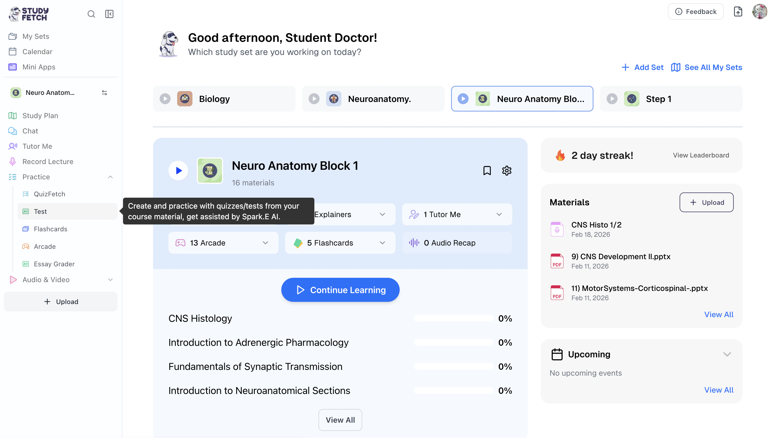Click the switch set arrows icon
This screenshot has height=438, width=772.
104,93
